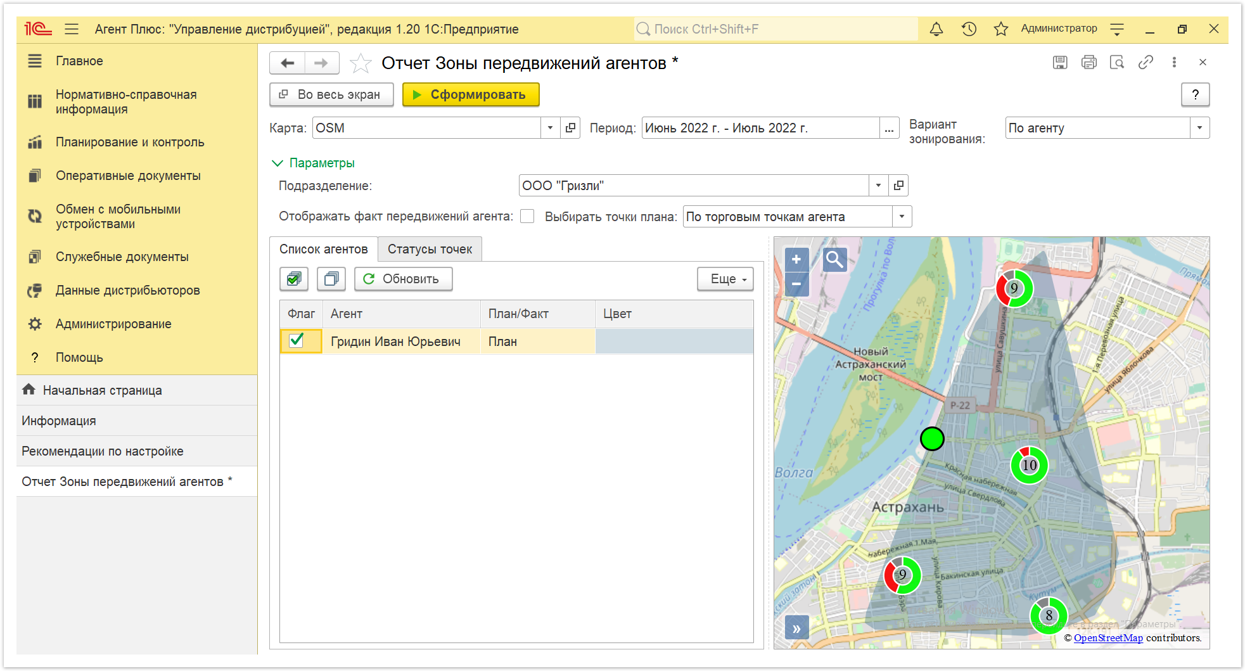
Task: Open the history clock icon
Action: [969, 29]
